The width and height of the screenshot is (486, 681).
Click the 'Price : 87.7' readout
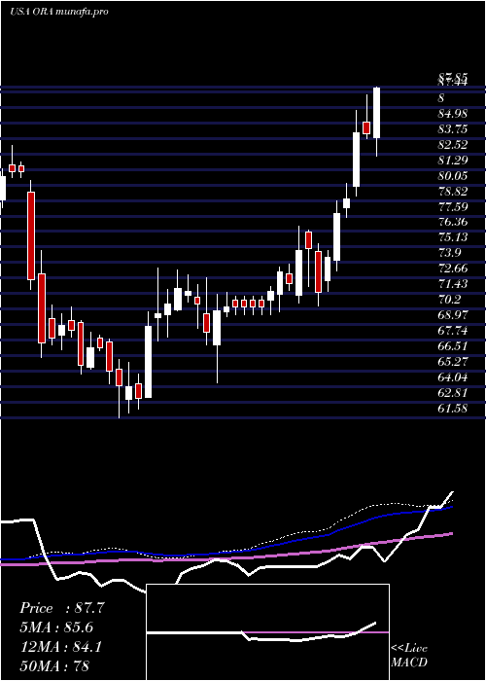(62, 608)
